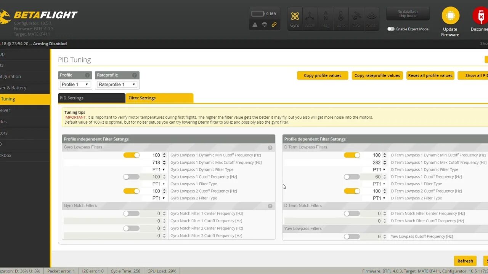
Task: Click the arming warning triangle icon
Action: tap(255, 25)
